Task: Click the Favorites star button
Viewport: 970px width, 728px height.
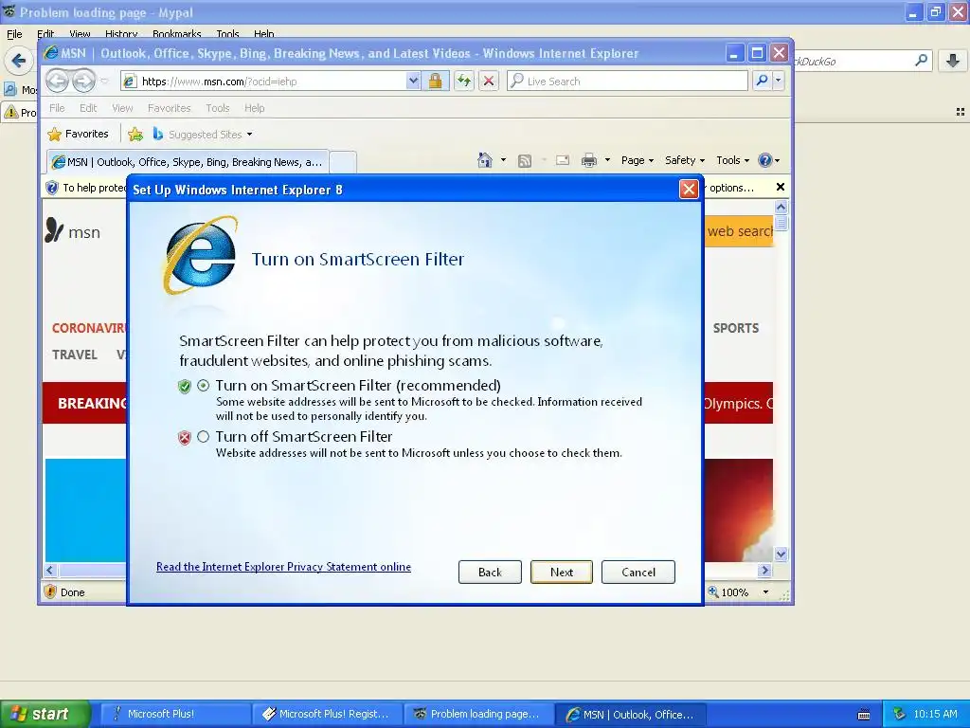Action: tap(78, 134)
